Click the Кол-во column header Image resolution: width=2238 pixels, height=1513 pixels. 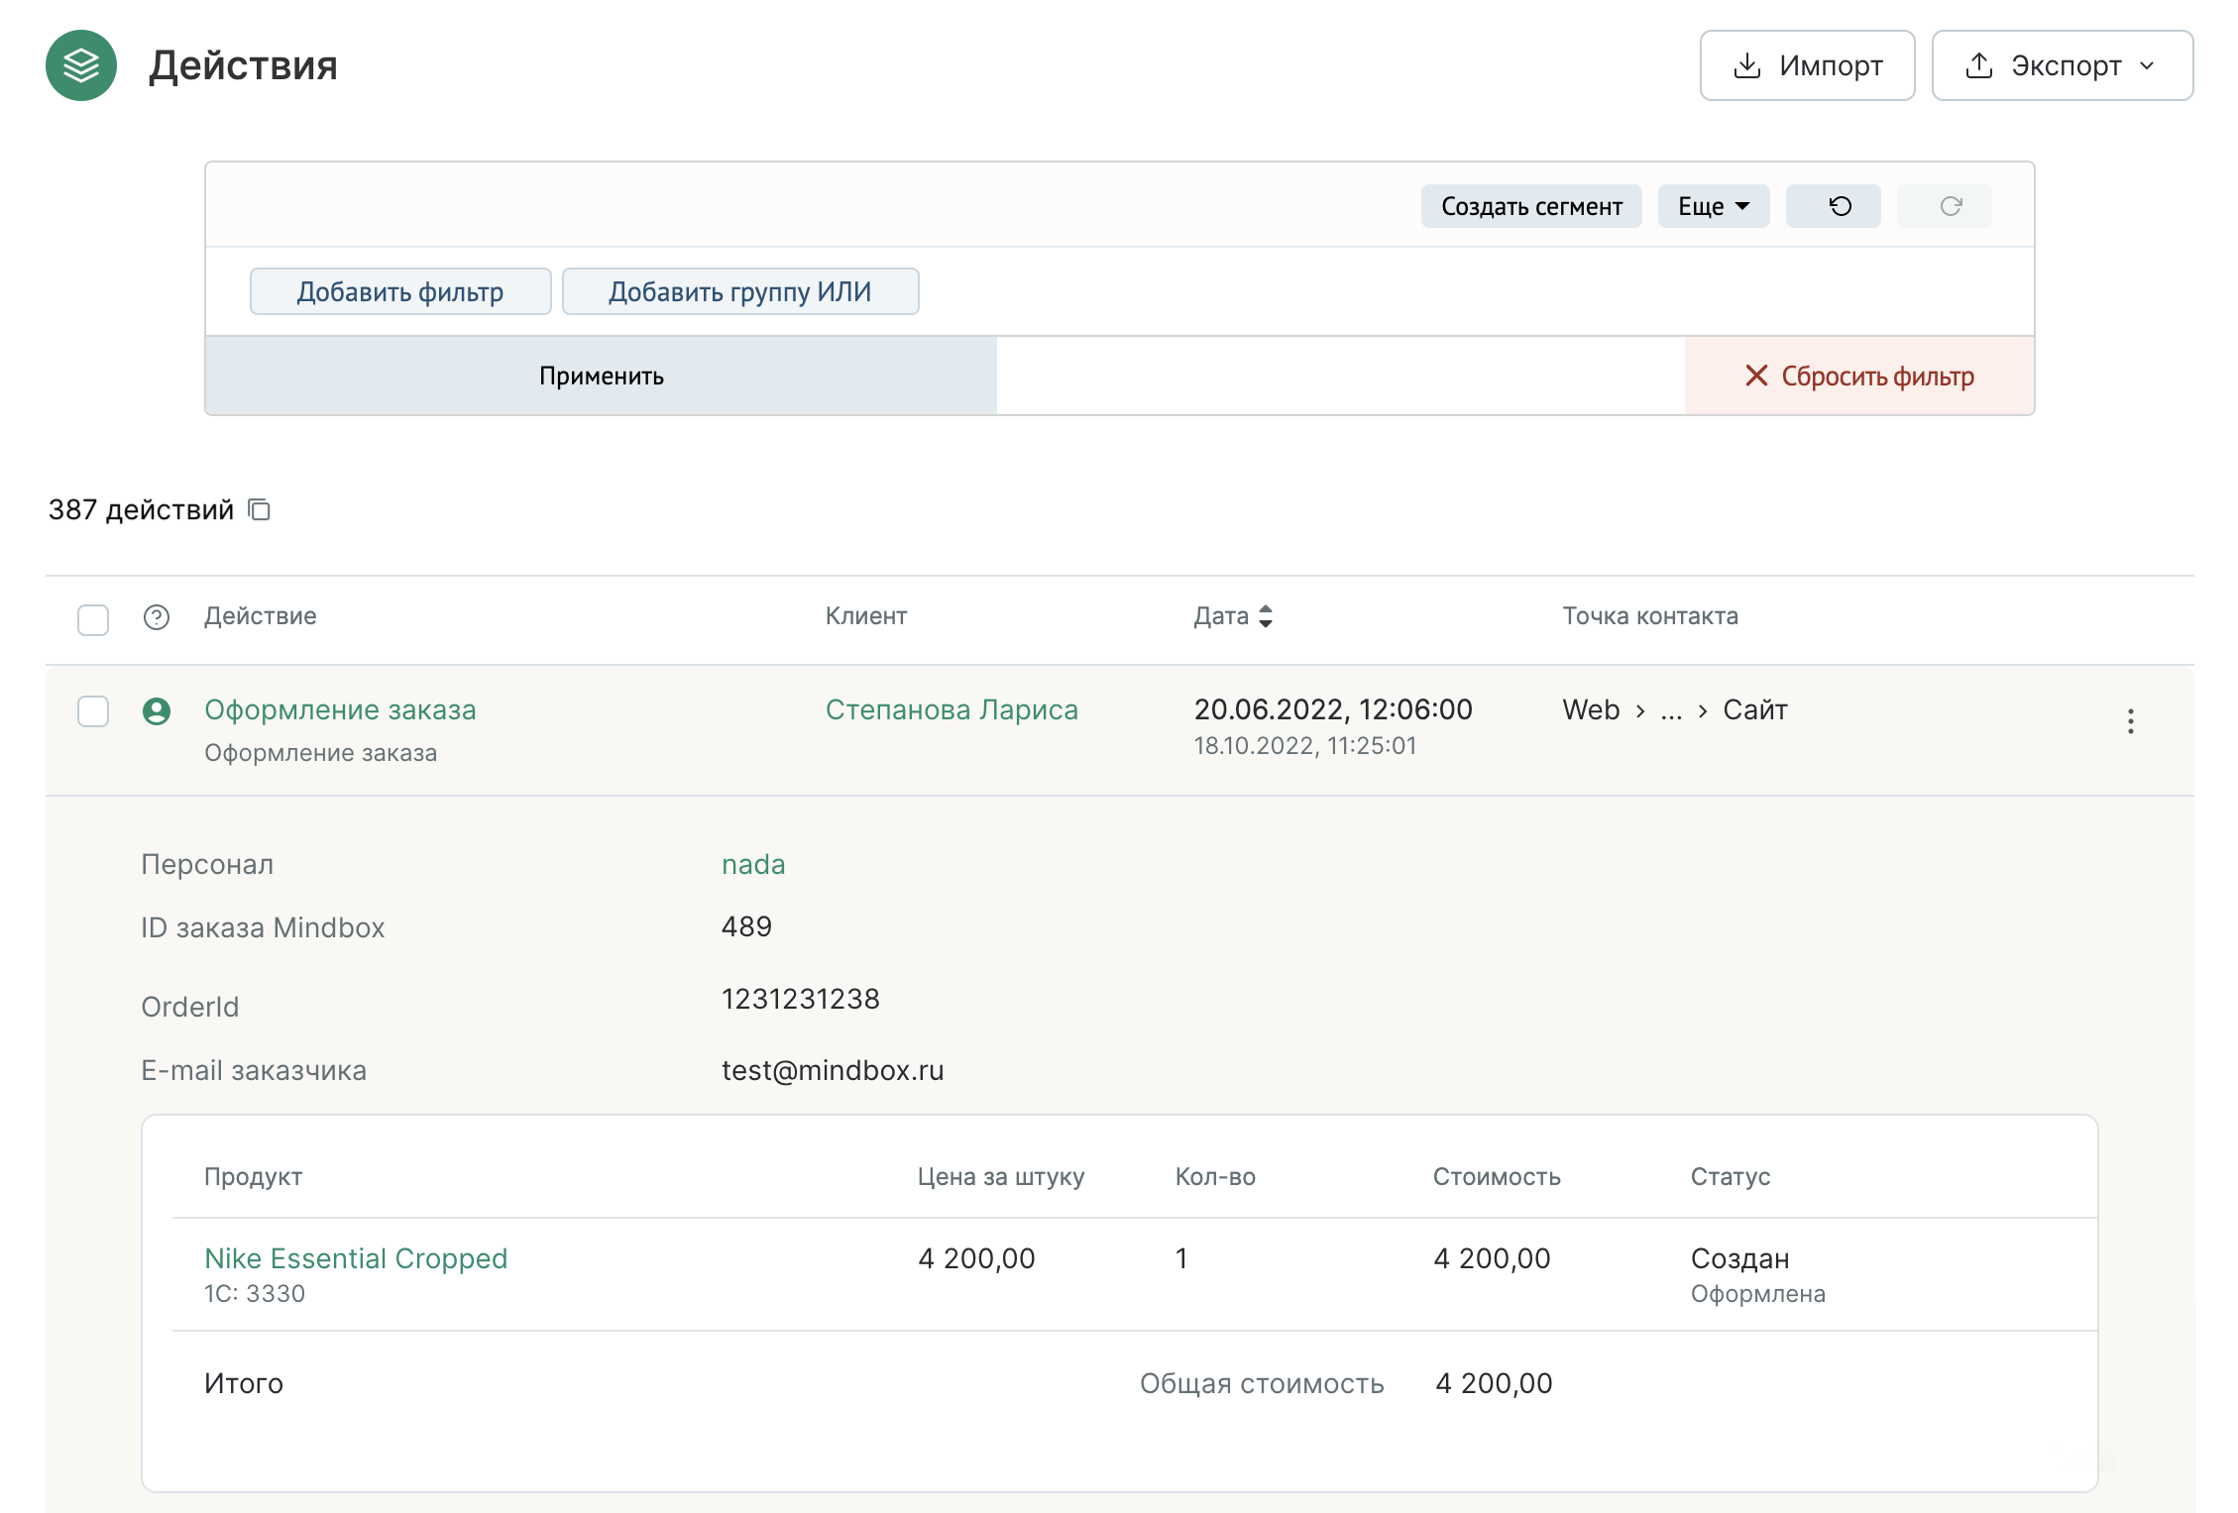pyautogui.click(x=1215, y=1177)
